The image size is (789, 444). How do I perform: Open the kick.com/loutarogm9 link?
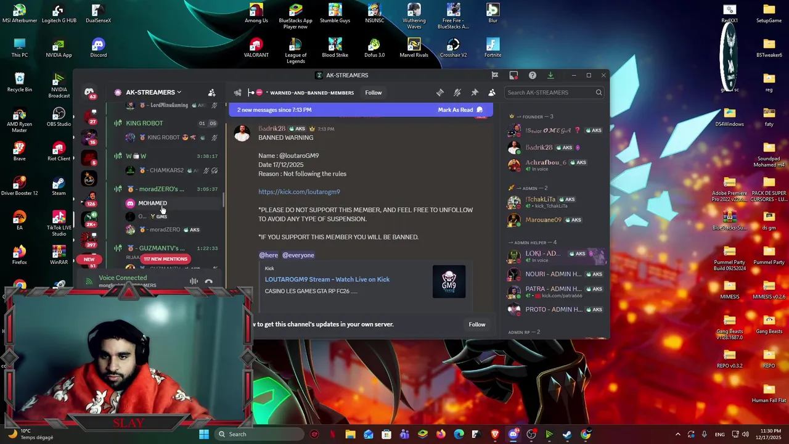(x=299, y=192)
